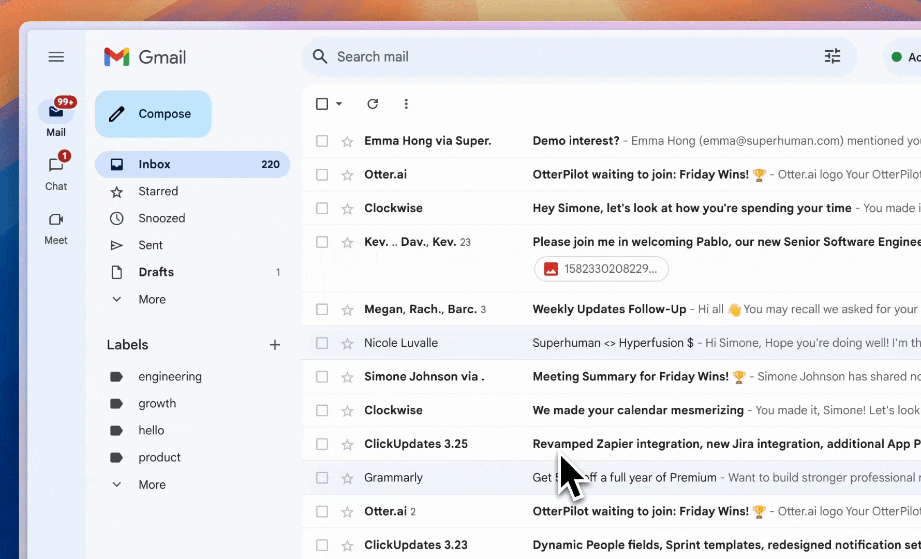Click the green active status indicator
The image size is (921, 559).
point(897,57)
